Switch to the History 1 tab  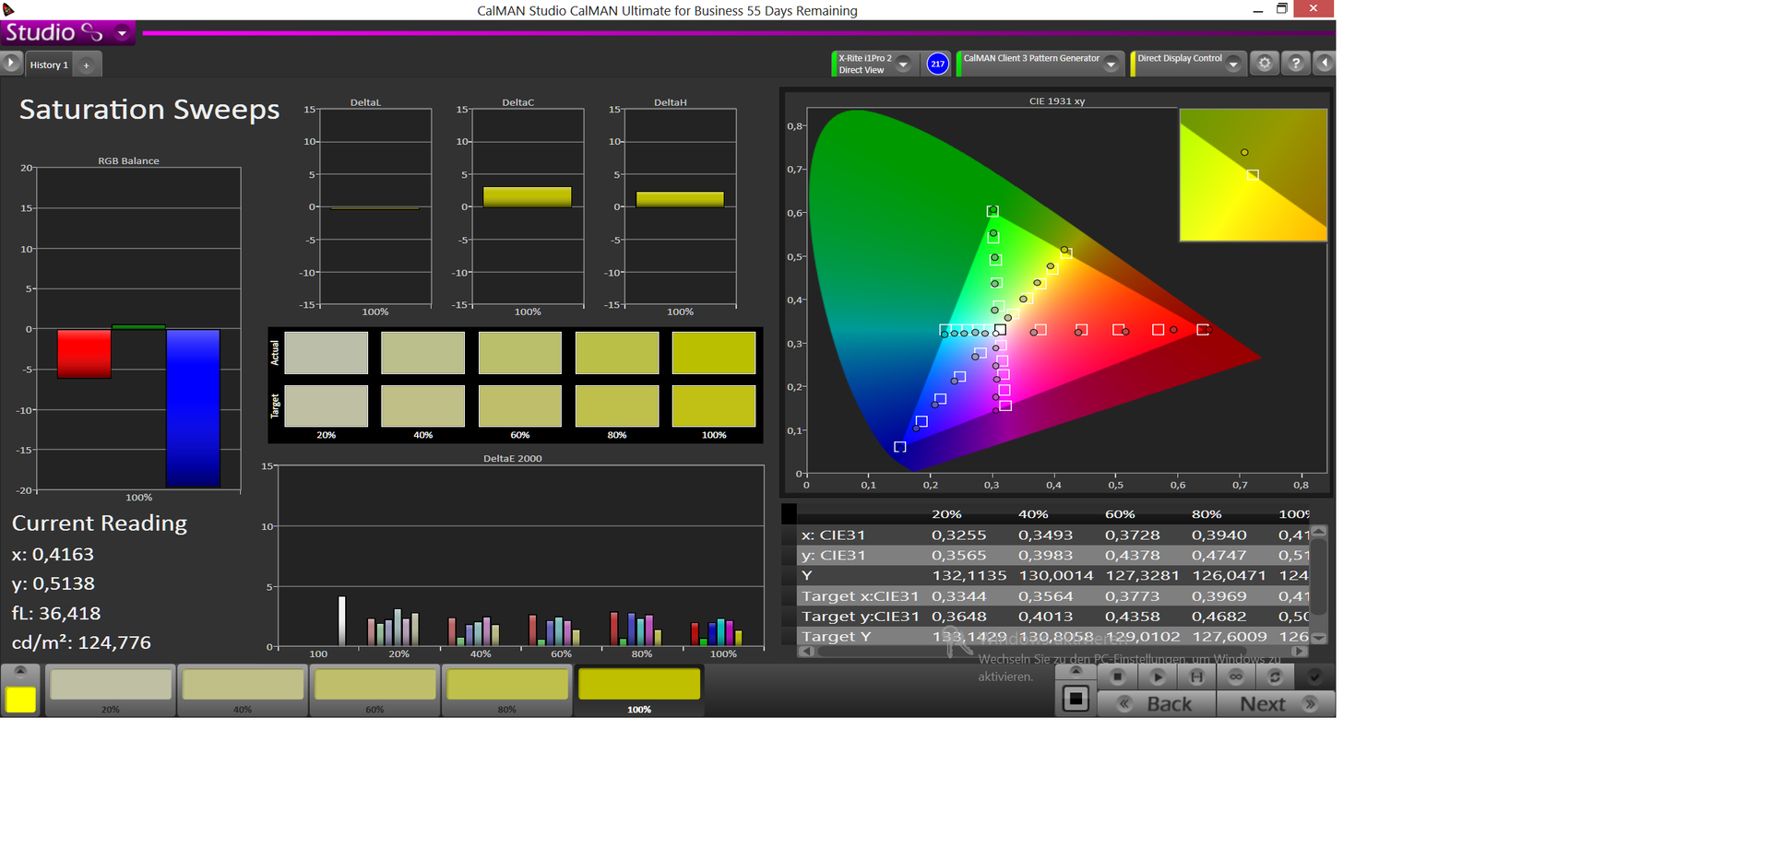click(49, 65)
